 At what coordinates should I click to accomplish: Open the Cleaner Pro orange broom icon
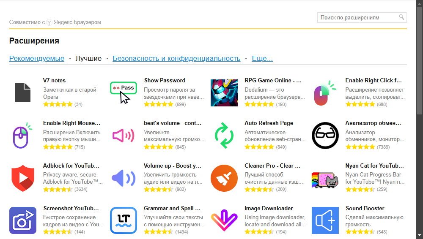click(224, 178)
